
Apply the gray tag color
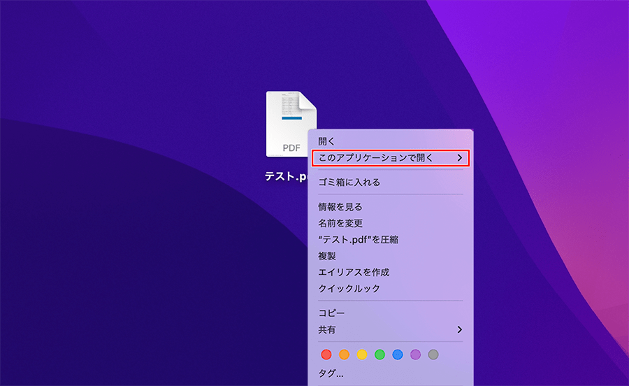pyautogui.click(x=433, y=355)
